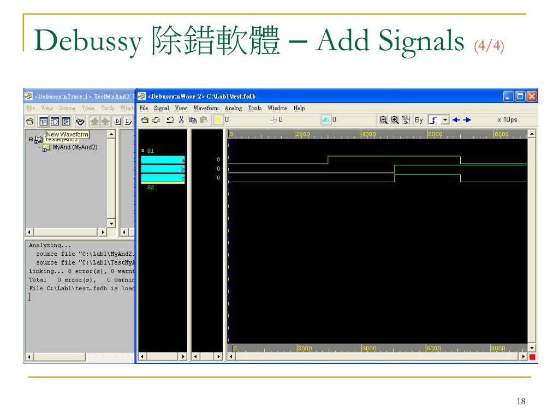Open Tools menu in nTrace window
559x419 pixels.
(x=108, y=108)
